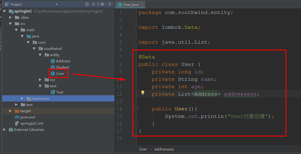Click "User对象创建" string literal
The height and width of the screenshot is (154, 301).
point(247,116)
